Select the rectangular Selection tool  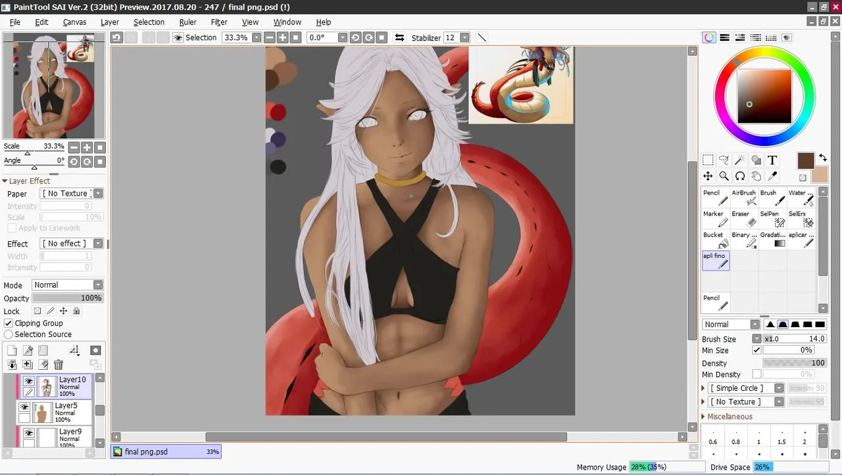[x=708, y=160]
